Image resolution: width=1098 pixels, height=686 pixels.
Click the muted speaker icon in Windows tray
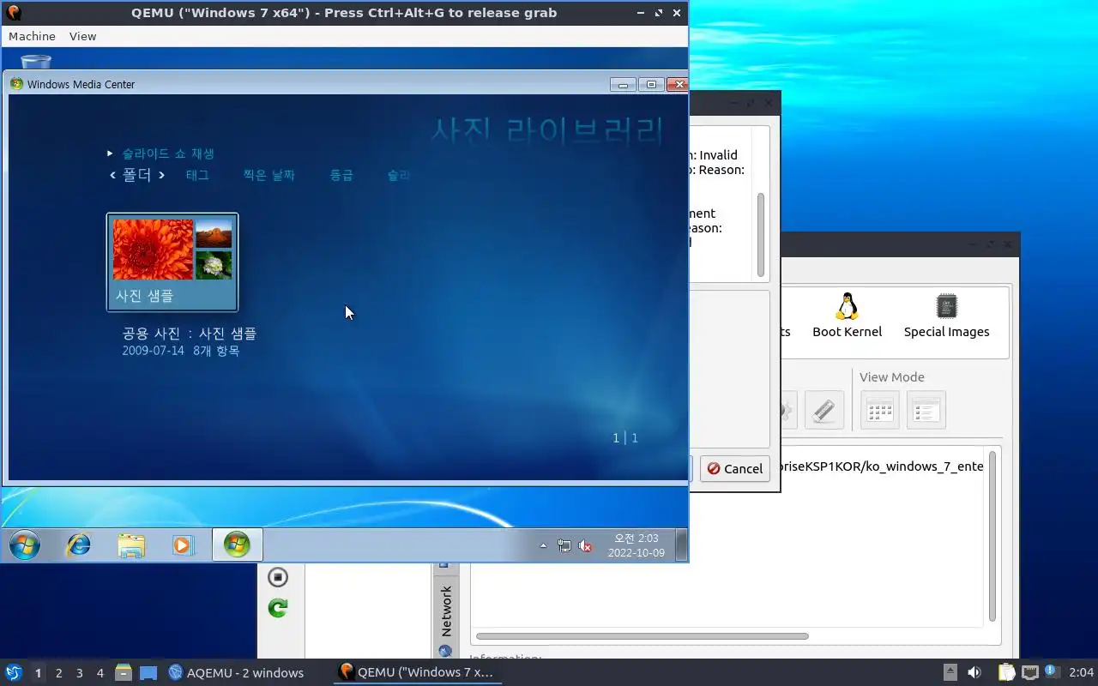coord(586,545)
